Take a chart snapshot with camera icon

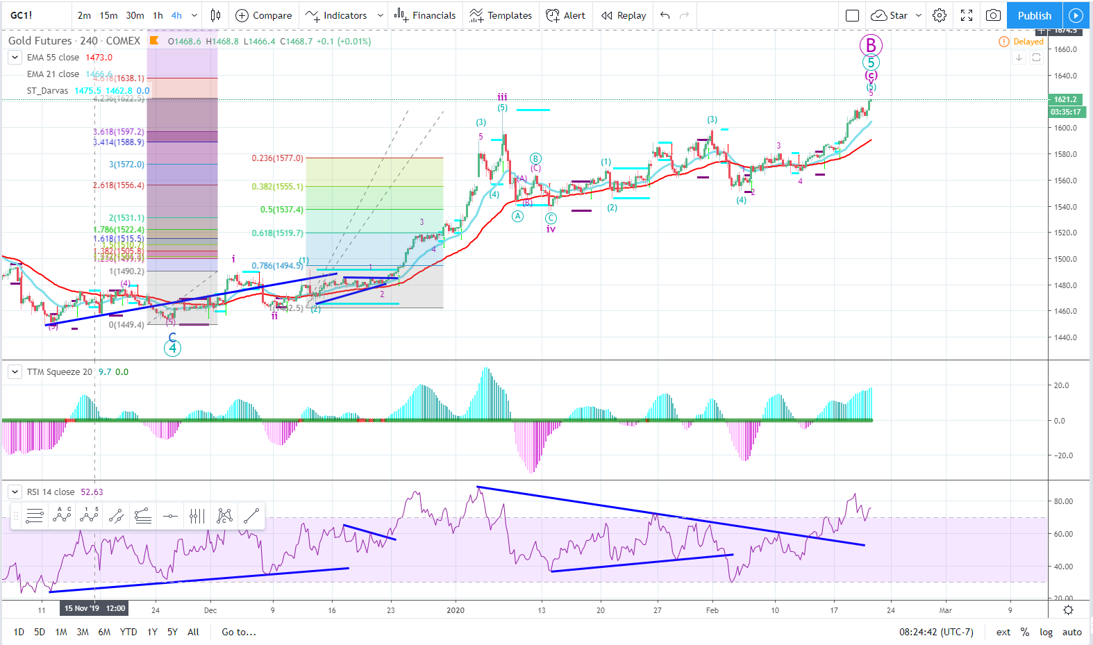[x=994, y=15]
